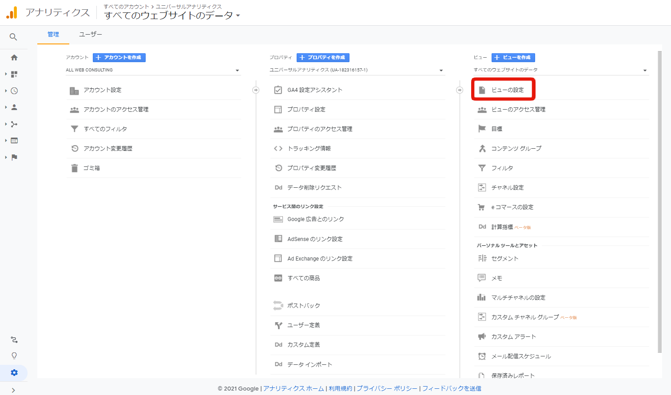Open the Acquisition icon in sidebar
The image size is (671, 395).
point(14,124)
